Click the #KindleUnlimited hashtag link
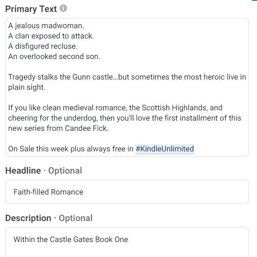This screenshot has height=257, width=257. 165,149
